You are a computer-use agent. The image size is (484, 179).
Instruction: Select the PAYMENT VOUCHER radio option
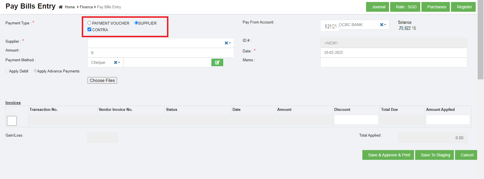(x=90, y=23)
